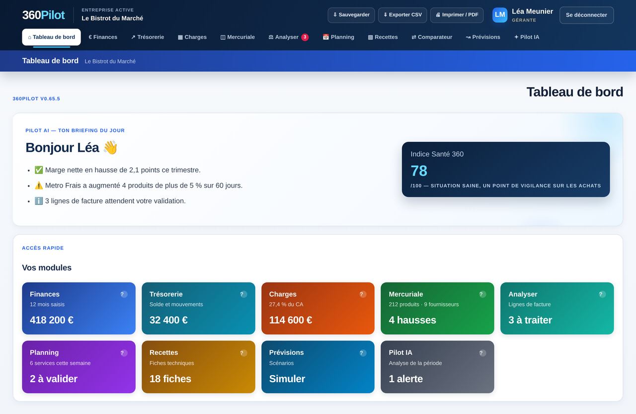Viewport: 636px width, 414px height.
Task: Switch to the Comparateur tab
Action: [432, 37]
